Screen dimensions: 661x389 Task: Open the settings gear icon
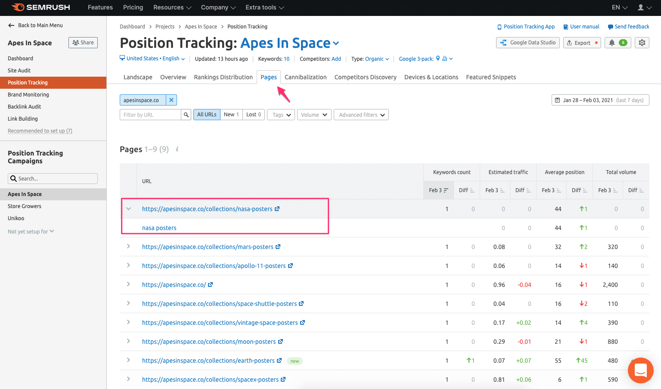[x=642, y=43]
